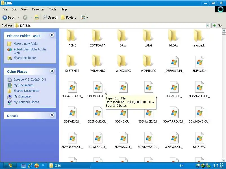This screenshot has height=169, width=226.
Task: Click the Up folder toolbar icon
Action: (37, 17)
